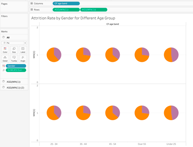Select bottom pie chart for Under 25
193x147 pixels.
[x=171, y=113]
